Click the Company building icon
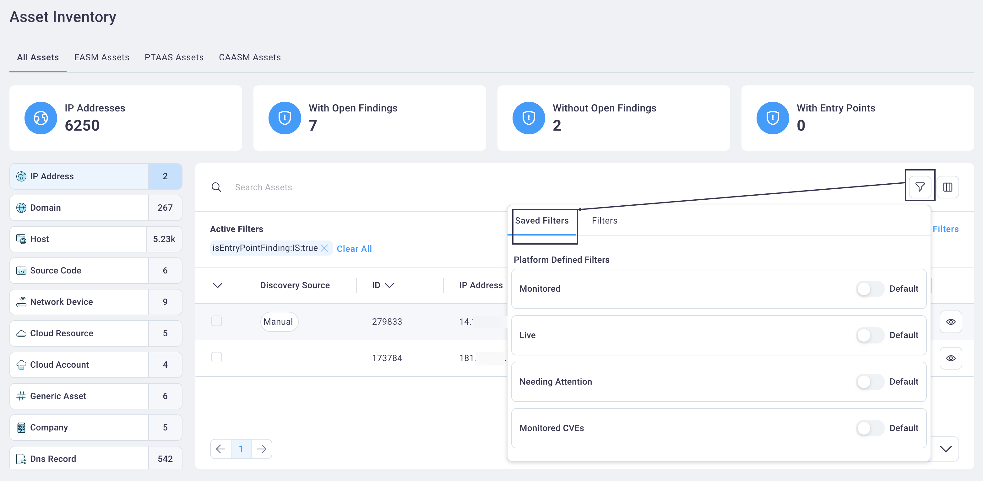This screenshot has height=481, width=983. (21, 428)
